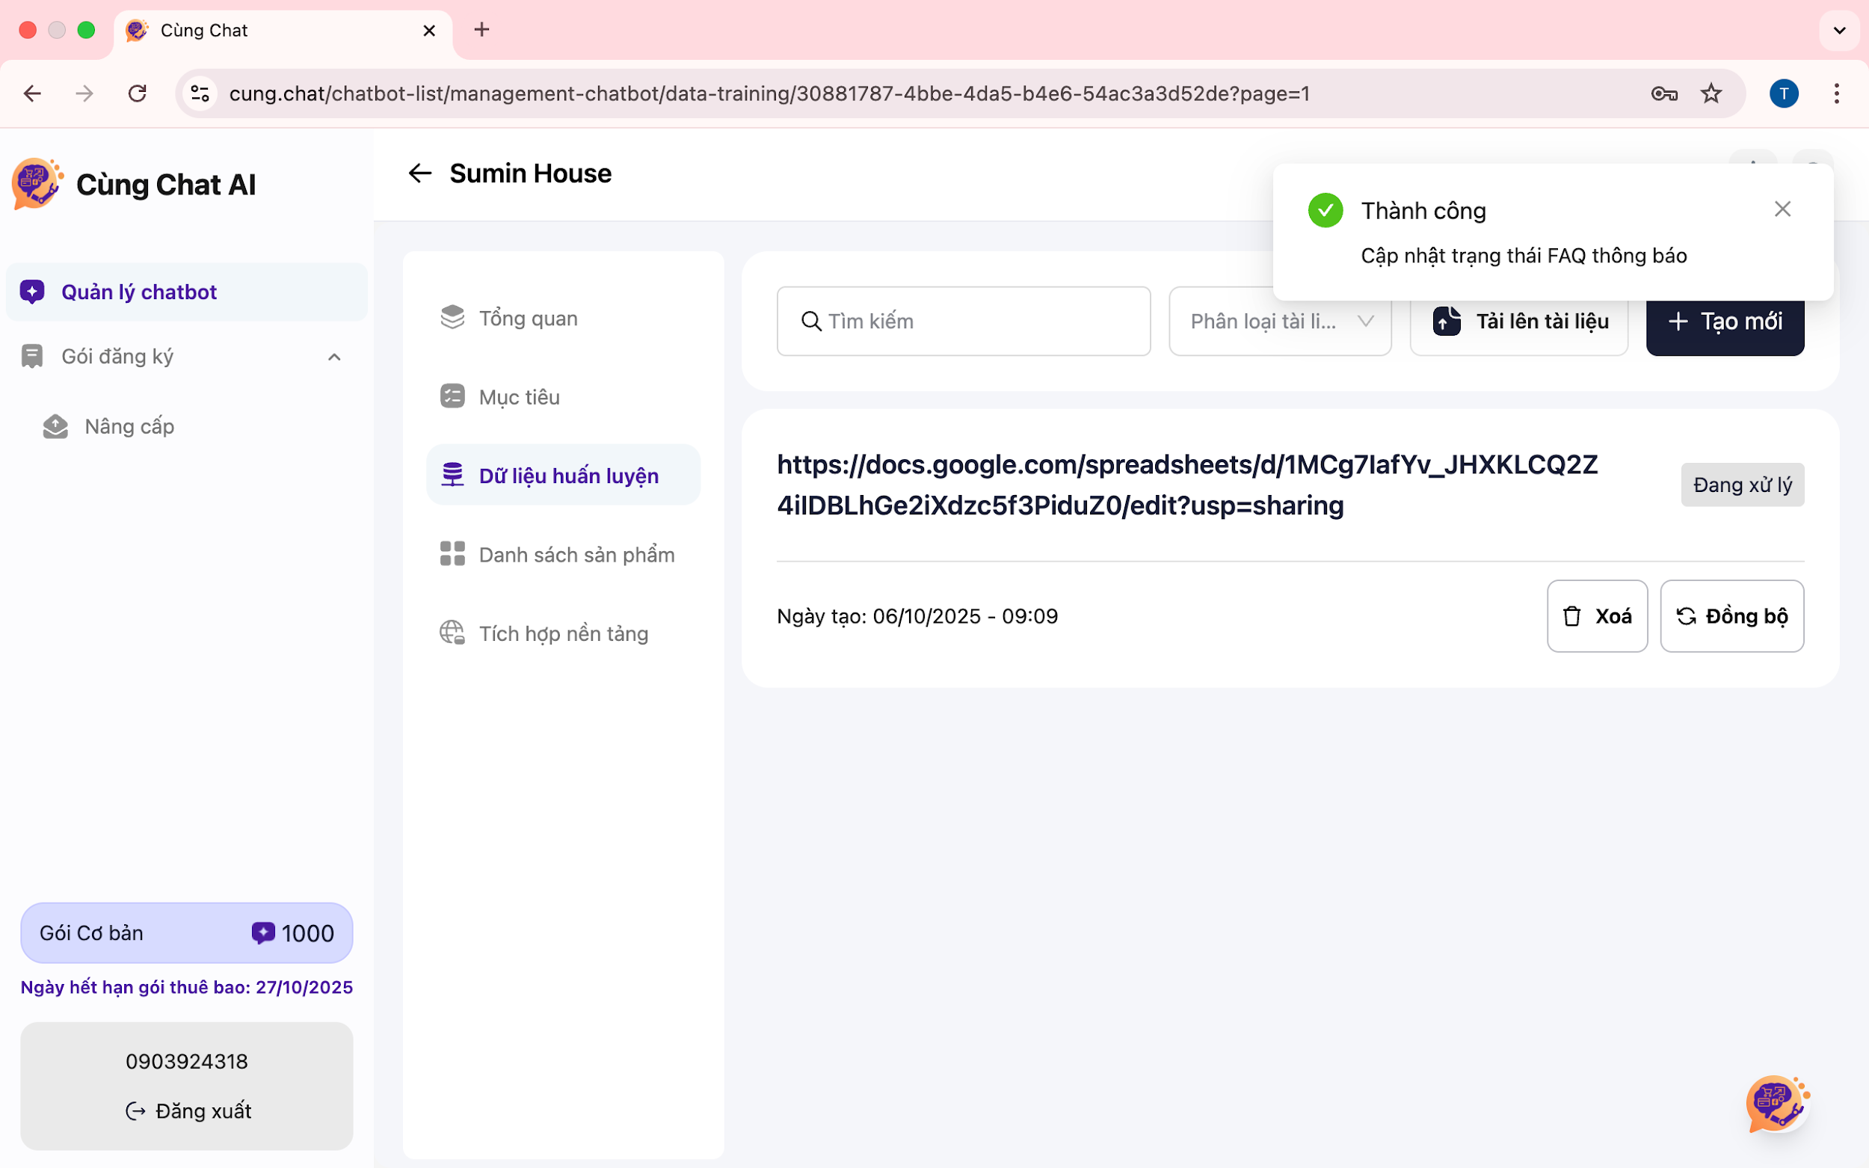
Task: Reload the browser page
Action: tap(138, 94)
